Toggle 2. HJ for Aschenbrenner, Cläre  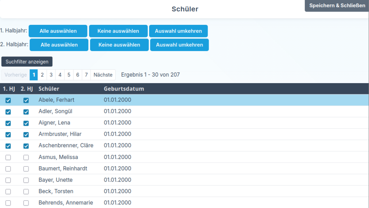point(26,146)
